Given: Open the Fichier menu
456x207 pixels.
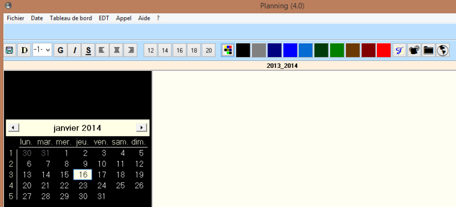Looking at the screenshot, I should (16, 18).
